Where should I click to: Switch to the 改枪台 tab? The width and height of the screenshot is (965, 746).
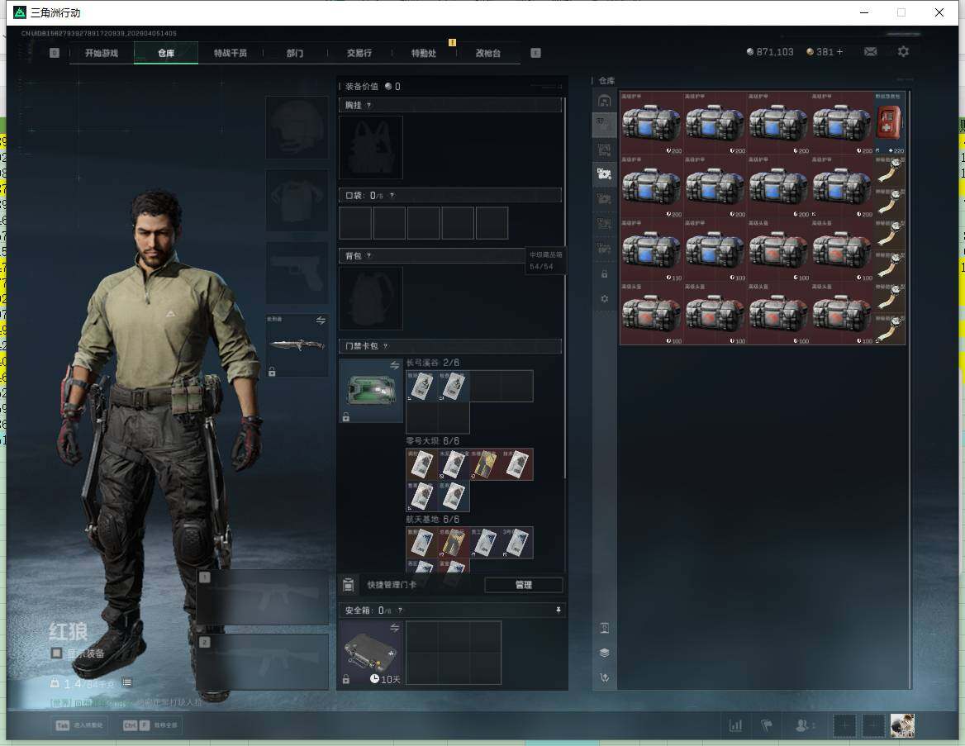[488, 53]
